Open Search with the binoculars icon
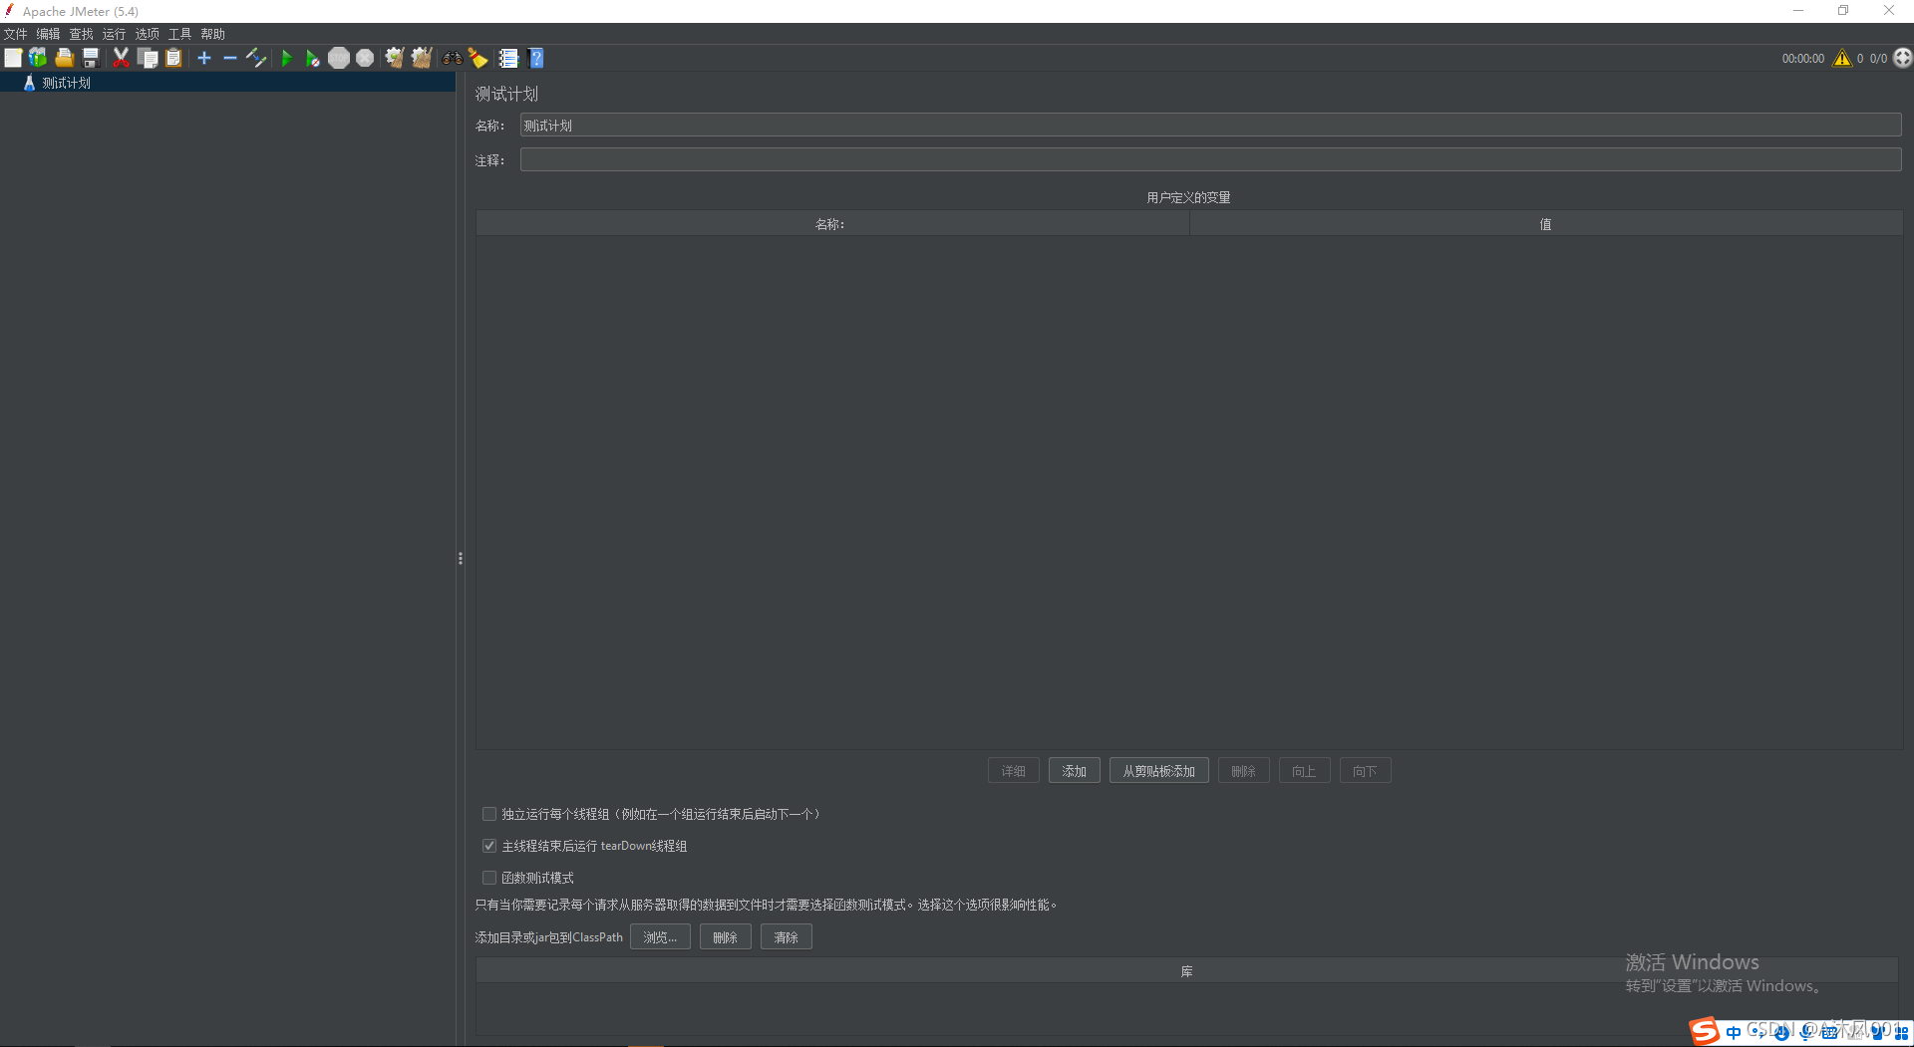The height and width of the screenshot is (1047, 1914). 453,58
